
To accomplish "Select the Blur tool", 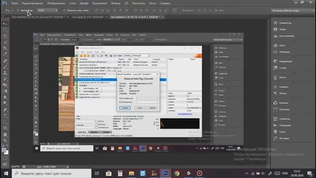I will (x=5, y=97).
